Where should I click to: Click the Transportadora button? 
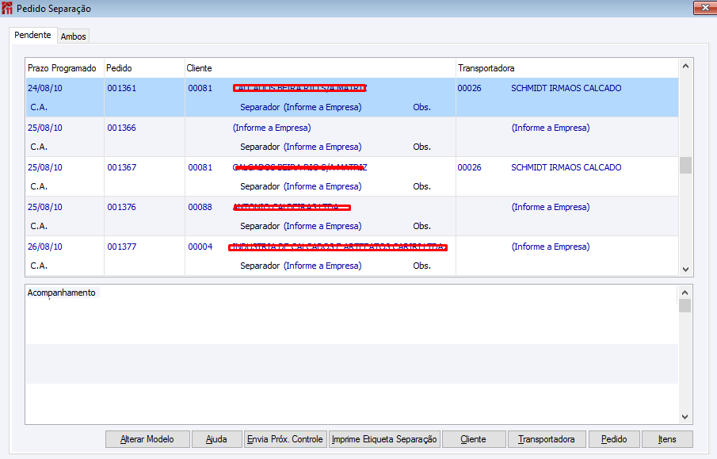click(547, 439)
